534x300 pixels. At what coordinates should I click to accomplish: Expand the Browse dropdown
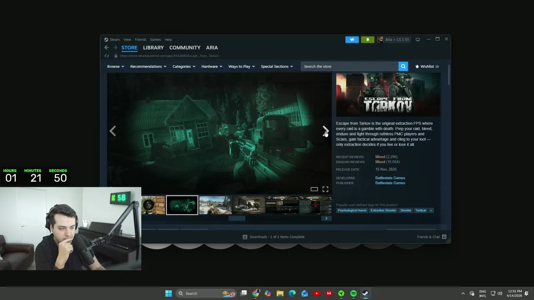pyautogui.click(x=116, y=66)
